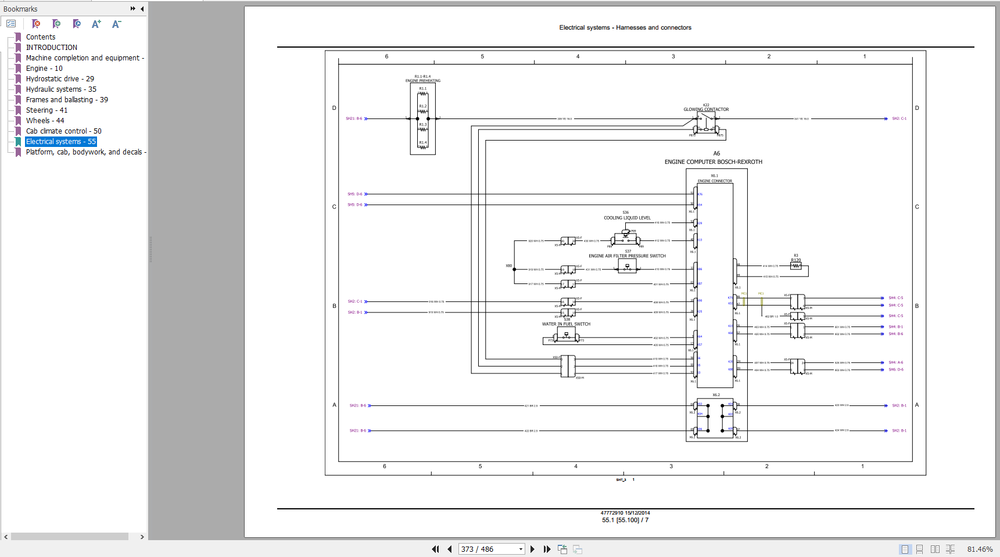Increase bookmark font size
This screenshot has height=557, width=1000.
(x=96, y=24)
